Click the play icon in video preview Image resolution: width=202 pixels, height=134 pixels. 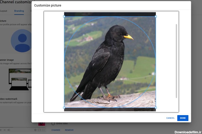[x=1, y=130]
